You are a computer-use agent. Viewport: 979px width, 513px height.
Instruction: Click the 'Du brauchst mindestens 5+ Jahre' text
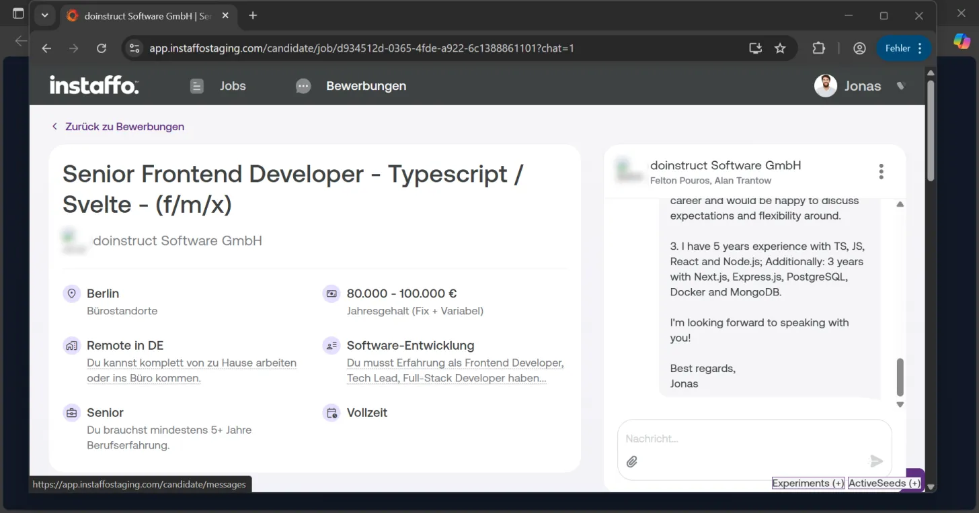pyautogui.click(x=169, y=437)
